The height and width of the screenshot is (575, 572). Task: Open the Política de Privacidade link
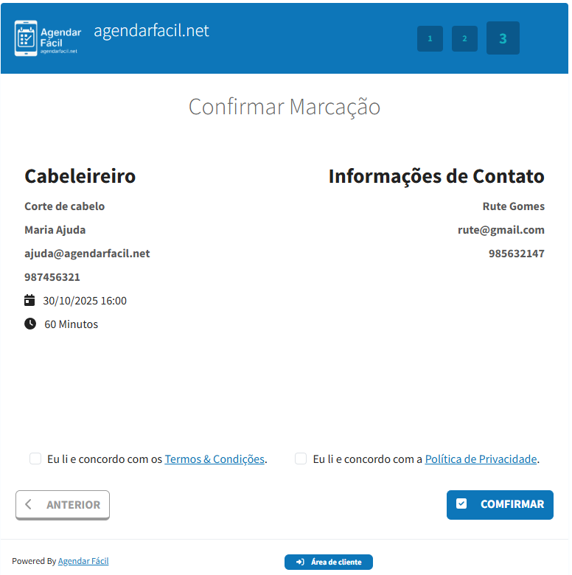481,459
